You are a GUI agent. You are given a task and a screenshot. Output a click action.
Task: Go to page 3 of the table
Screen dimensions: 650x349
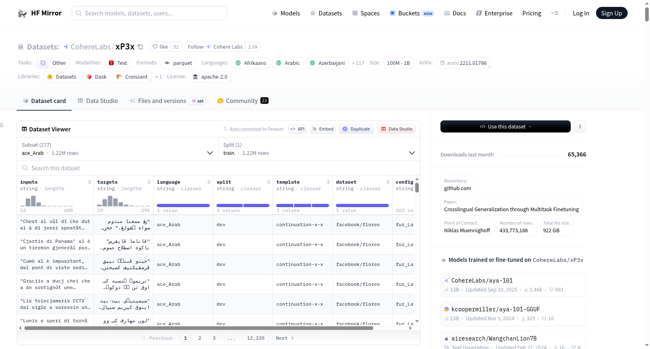(x=214, y=338)
